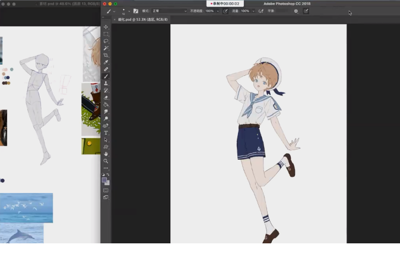Open smoothing options gear
The image size is (400, 257).
click(x=296, y=11)
